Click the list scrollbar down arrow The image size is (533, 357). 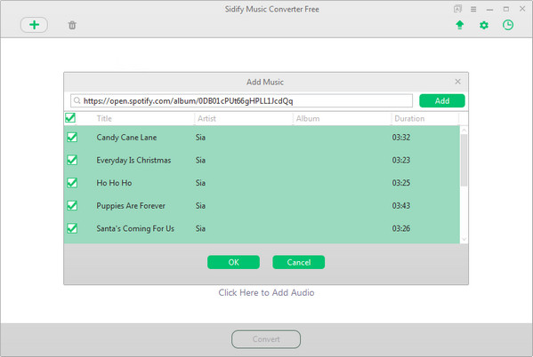point(464,240)
